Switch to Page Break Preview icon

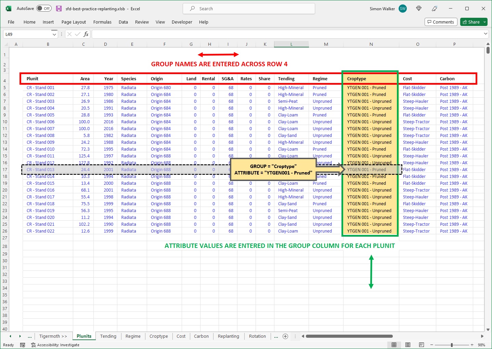(x=422, y=345)
